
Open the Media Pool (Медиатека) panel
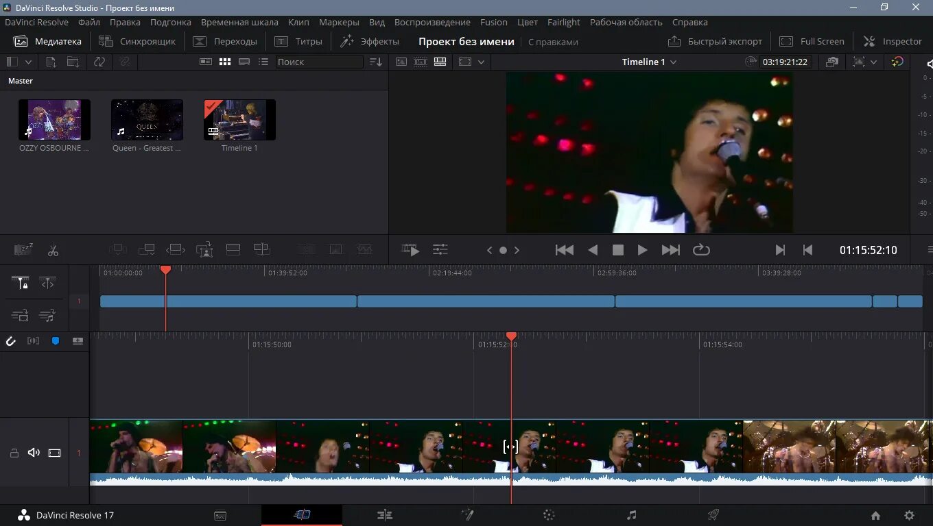click(x=47, y=41)
